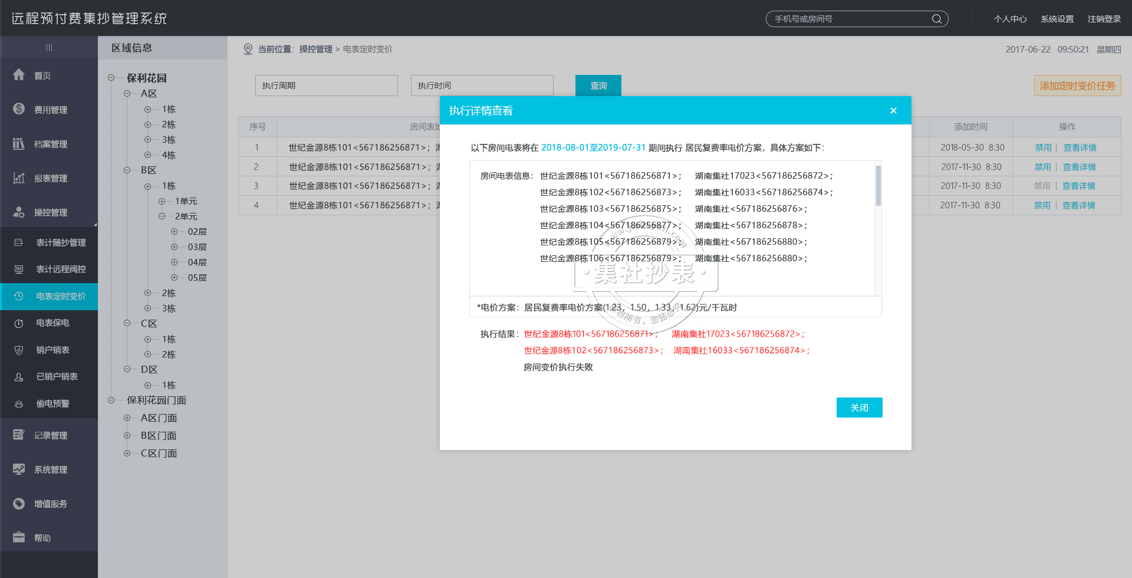Click 添加定时变价任务 button
The image size is (1132, 578).
click(1077, 86)
